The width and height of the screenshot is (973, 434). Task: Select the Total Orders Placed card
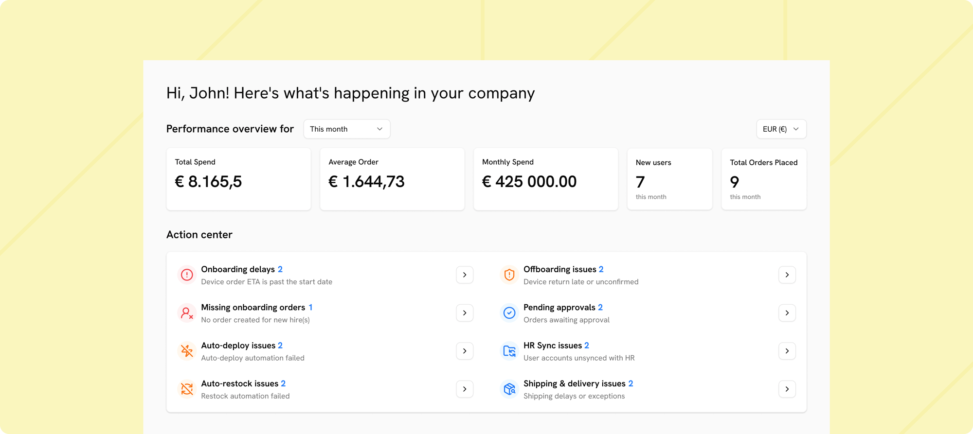pos(764,179)
